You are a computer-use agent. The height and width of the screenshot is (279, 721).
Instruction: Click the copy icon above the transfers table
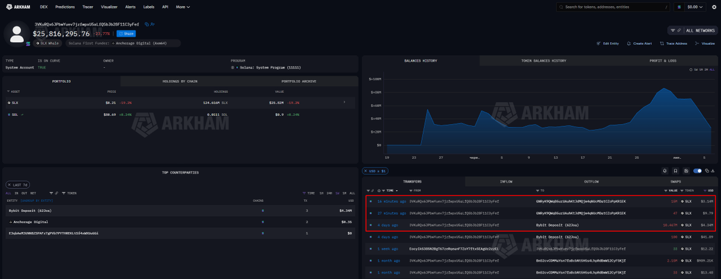click(707, 171)
